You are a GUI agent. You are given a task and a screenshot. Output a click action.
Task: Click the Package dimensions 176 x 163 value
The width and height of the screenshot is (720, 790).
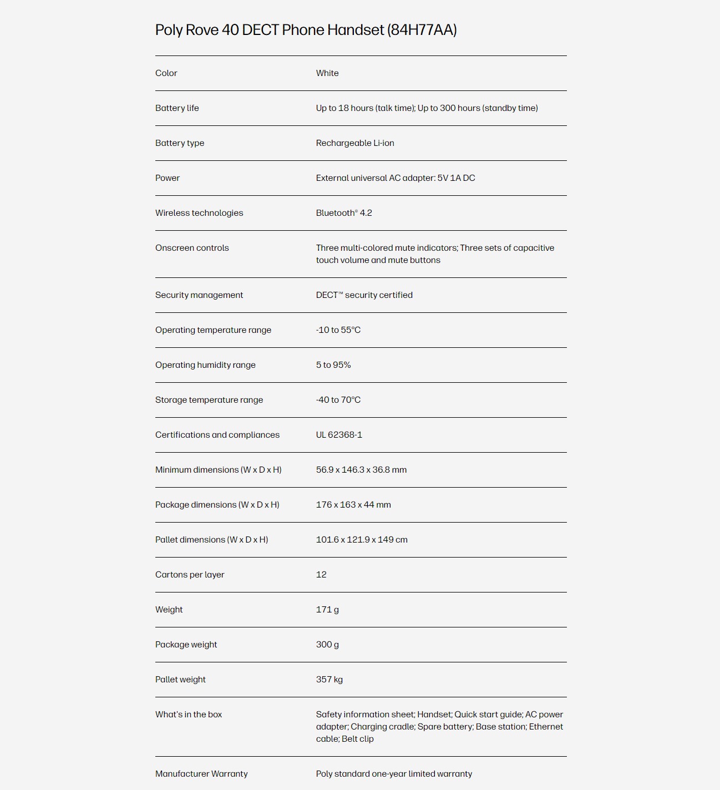tap(353, 505)
